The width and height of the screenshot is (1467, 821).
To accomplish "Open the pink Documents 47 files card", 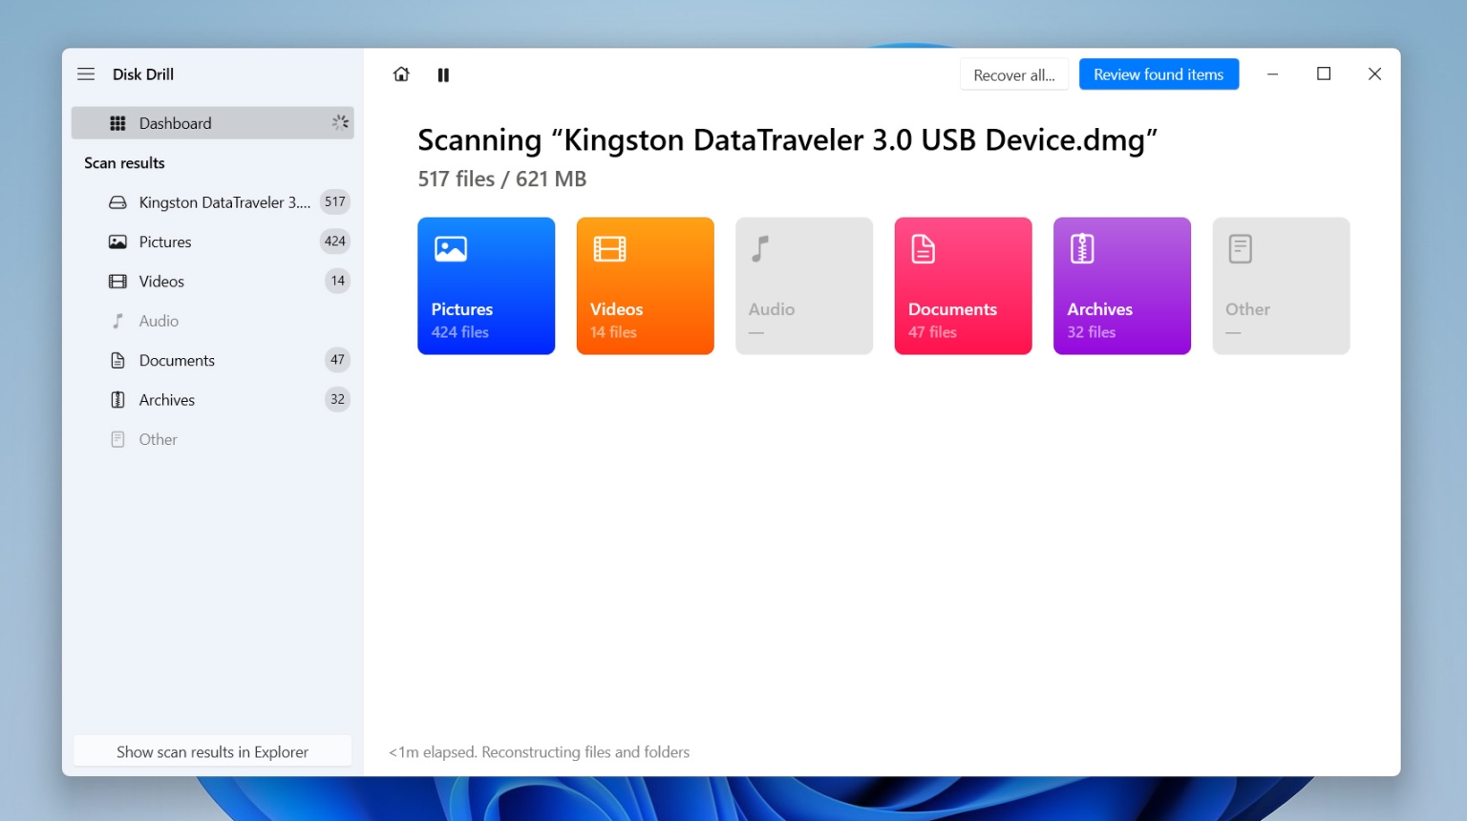I will pos(963,285).
